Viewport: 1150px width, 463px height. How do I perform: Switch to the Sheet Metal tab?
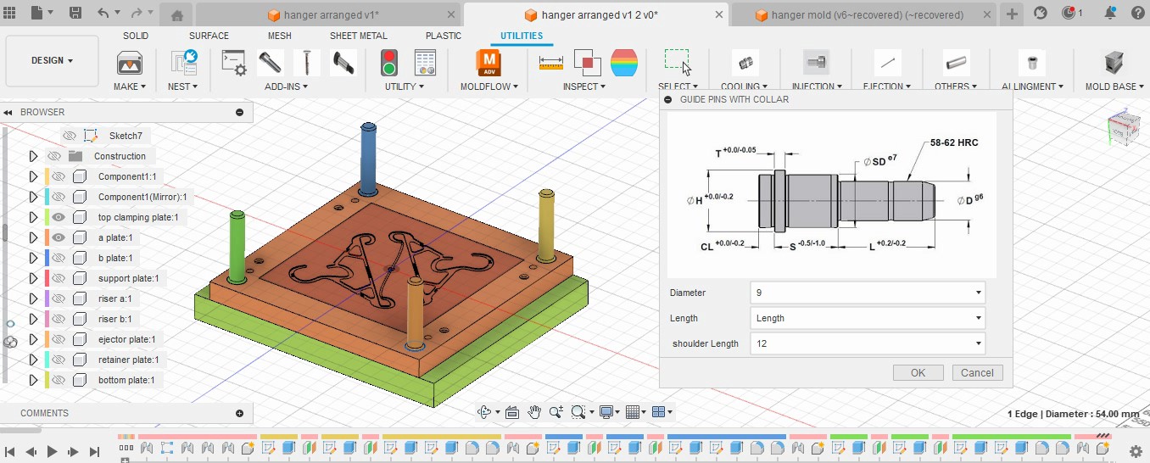coord(358,36)
